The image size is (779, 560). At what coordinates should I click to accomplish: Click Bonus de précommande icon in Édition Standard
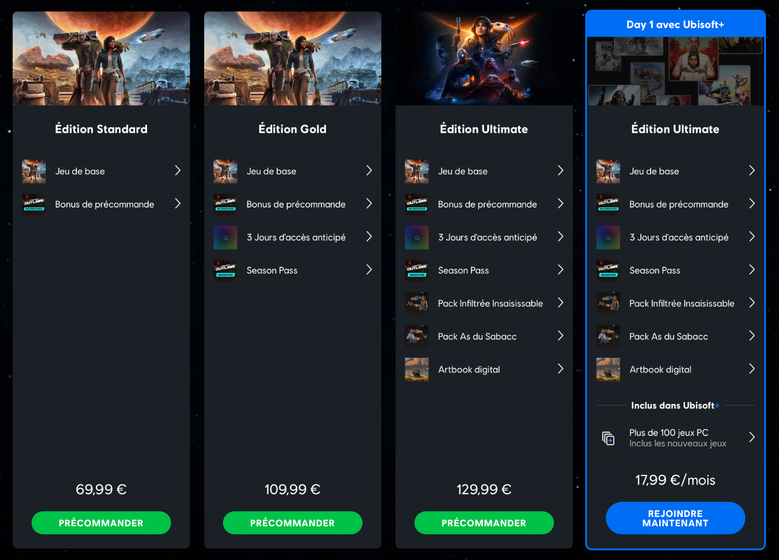(x=34, y=204)
